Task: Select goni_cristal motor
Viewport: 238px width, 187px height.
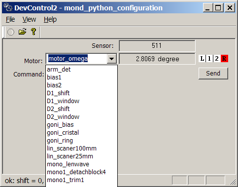Action: 81,133
